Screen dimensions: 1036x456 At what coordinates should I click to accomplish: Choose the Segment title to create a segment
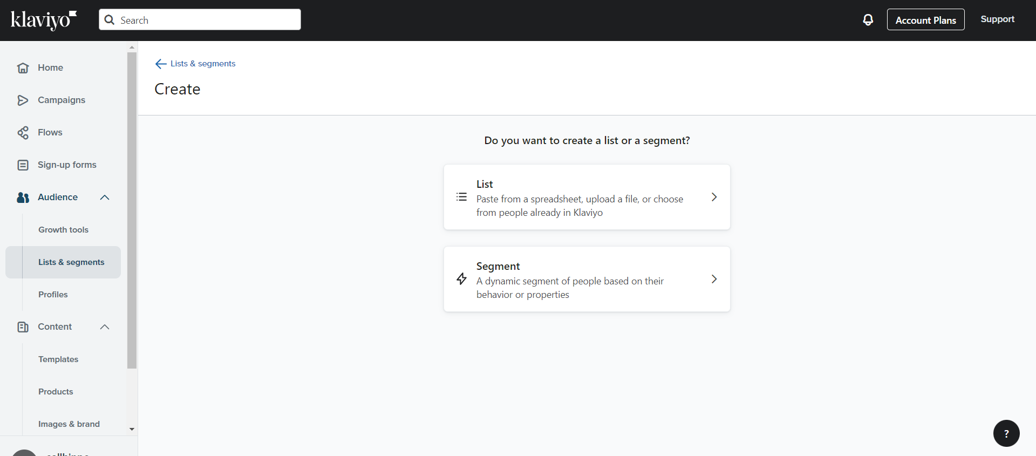coord(498,266)
